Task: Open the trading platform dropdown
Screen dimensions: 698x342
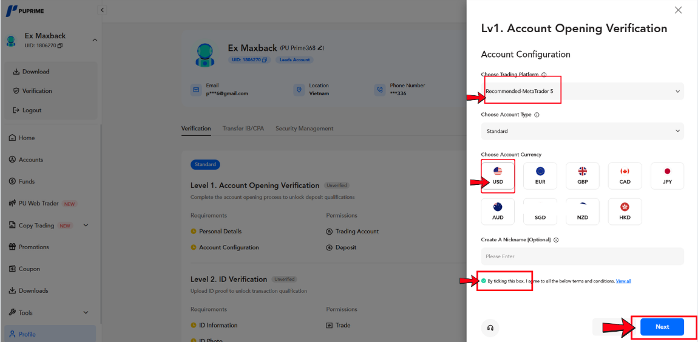Action: tap(582, 92)
